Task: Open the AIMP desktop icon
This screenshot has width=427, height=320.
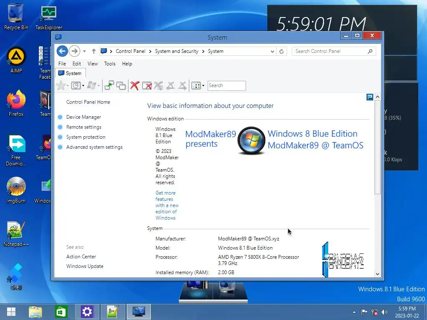Action: pos(16,60)
